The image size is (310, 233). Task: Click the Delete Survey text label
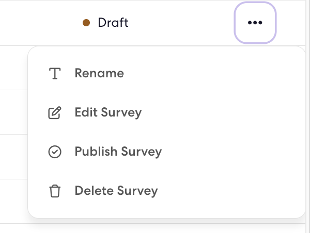[116, 191]
